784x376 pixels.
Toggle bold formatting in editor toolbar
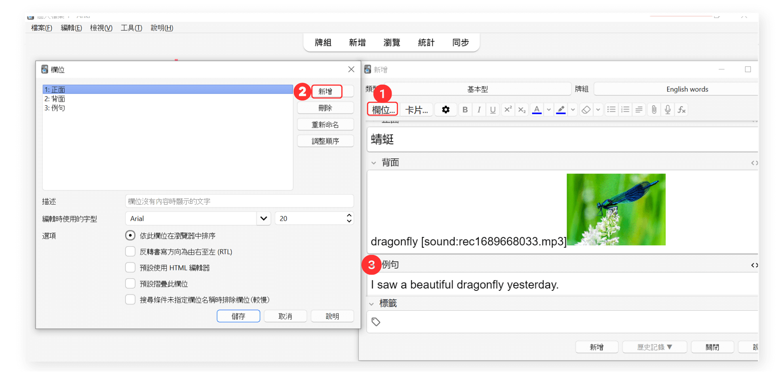(x=465, y=110)
